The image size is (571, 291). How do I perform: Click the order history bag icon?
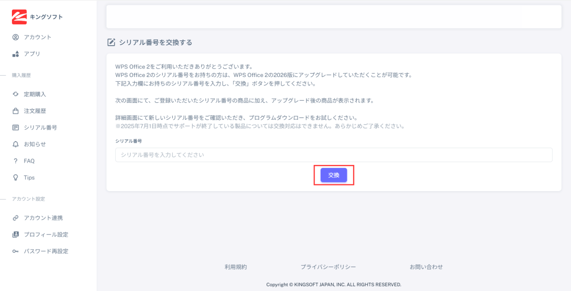coord(16,111)
